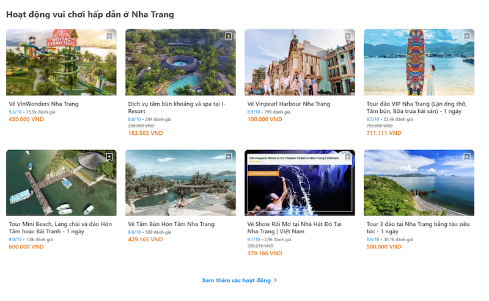Image resolution: width=489 pixels, height=301 pixels.
Task: Bookmark the Mini Beach tour card
Action: pos(109,157)
